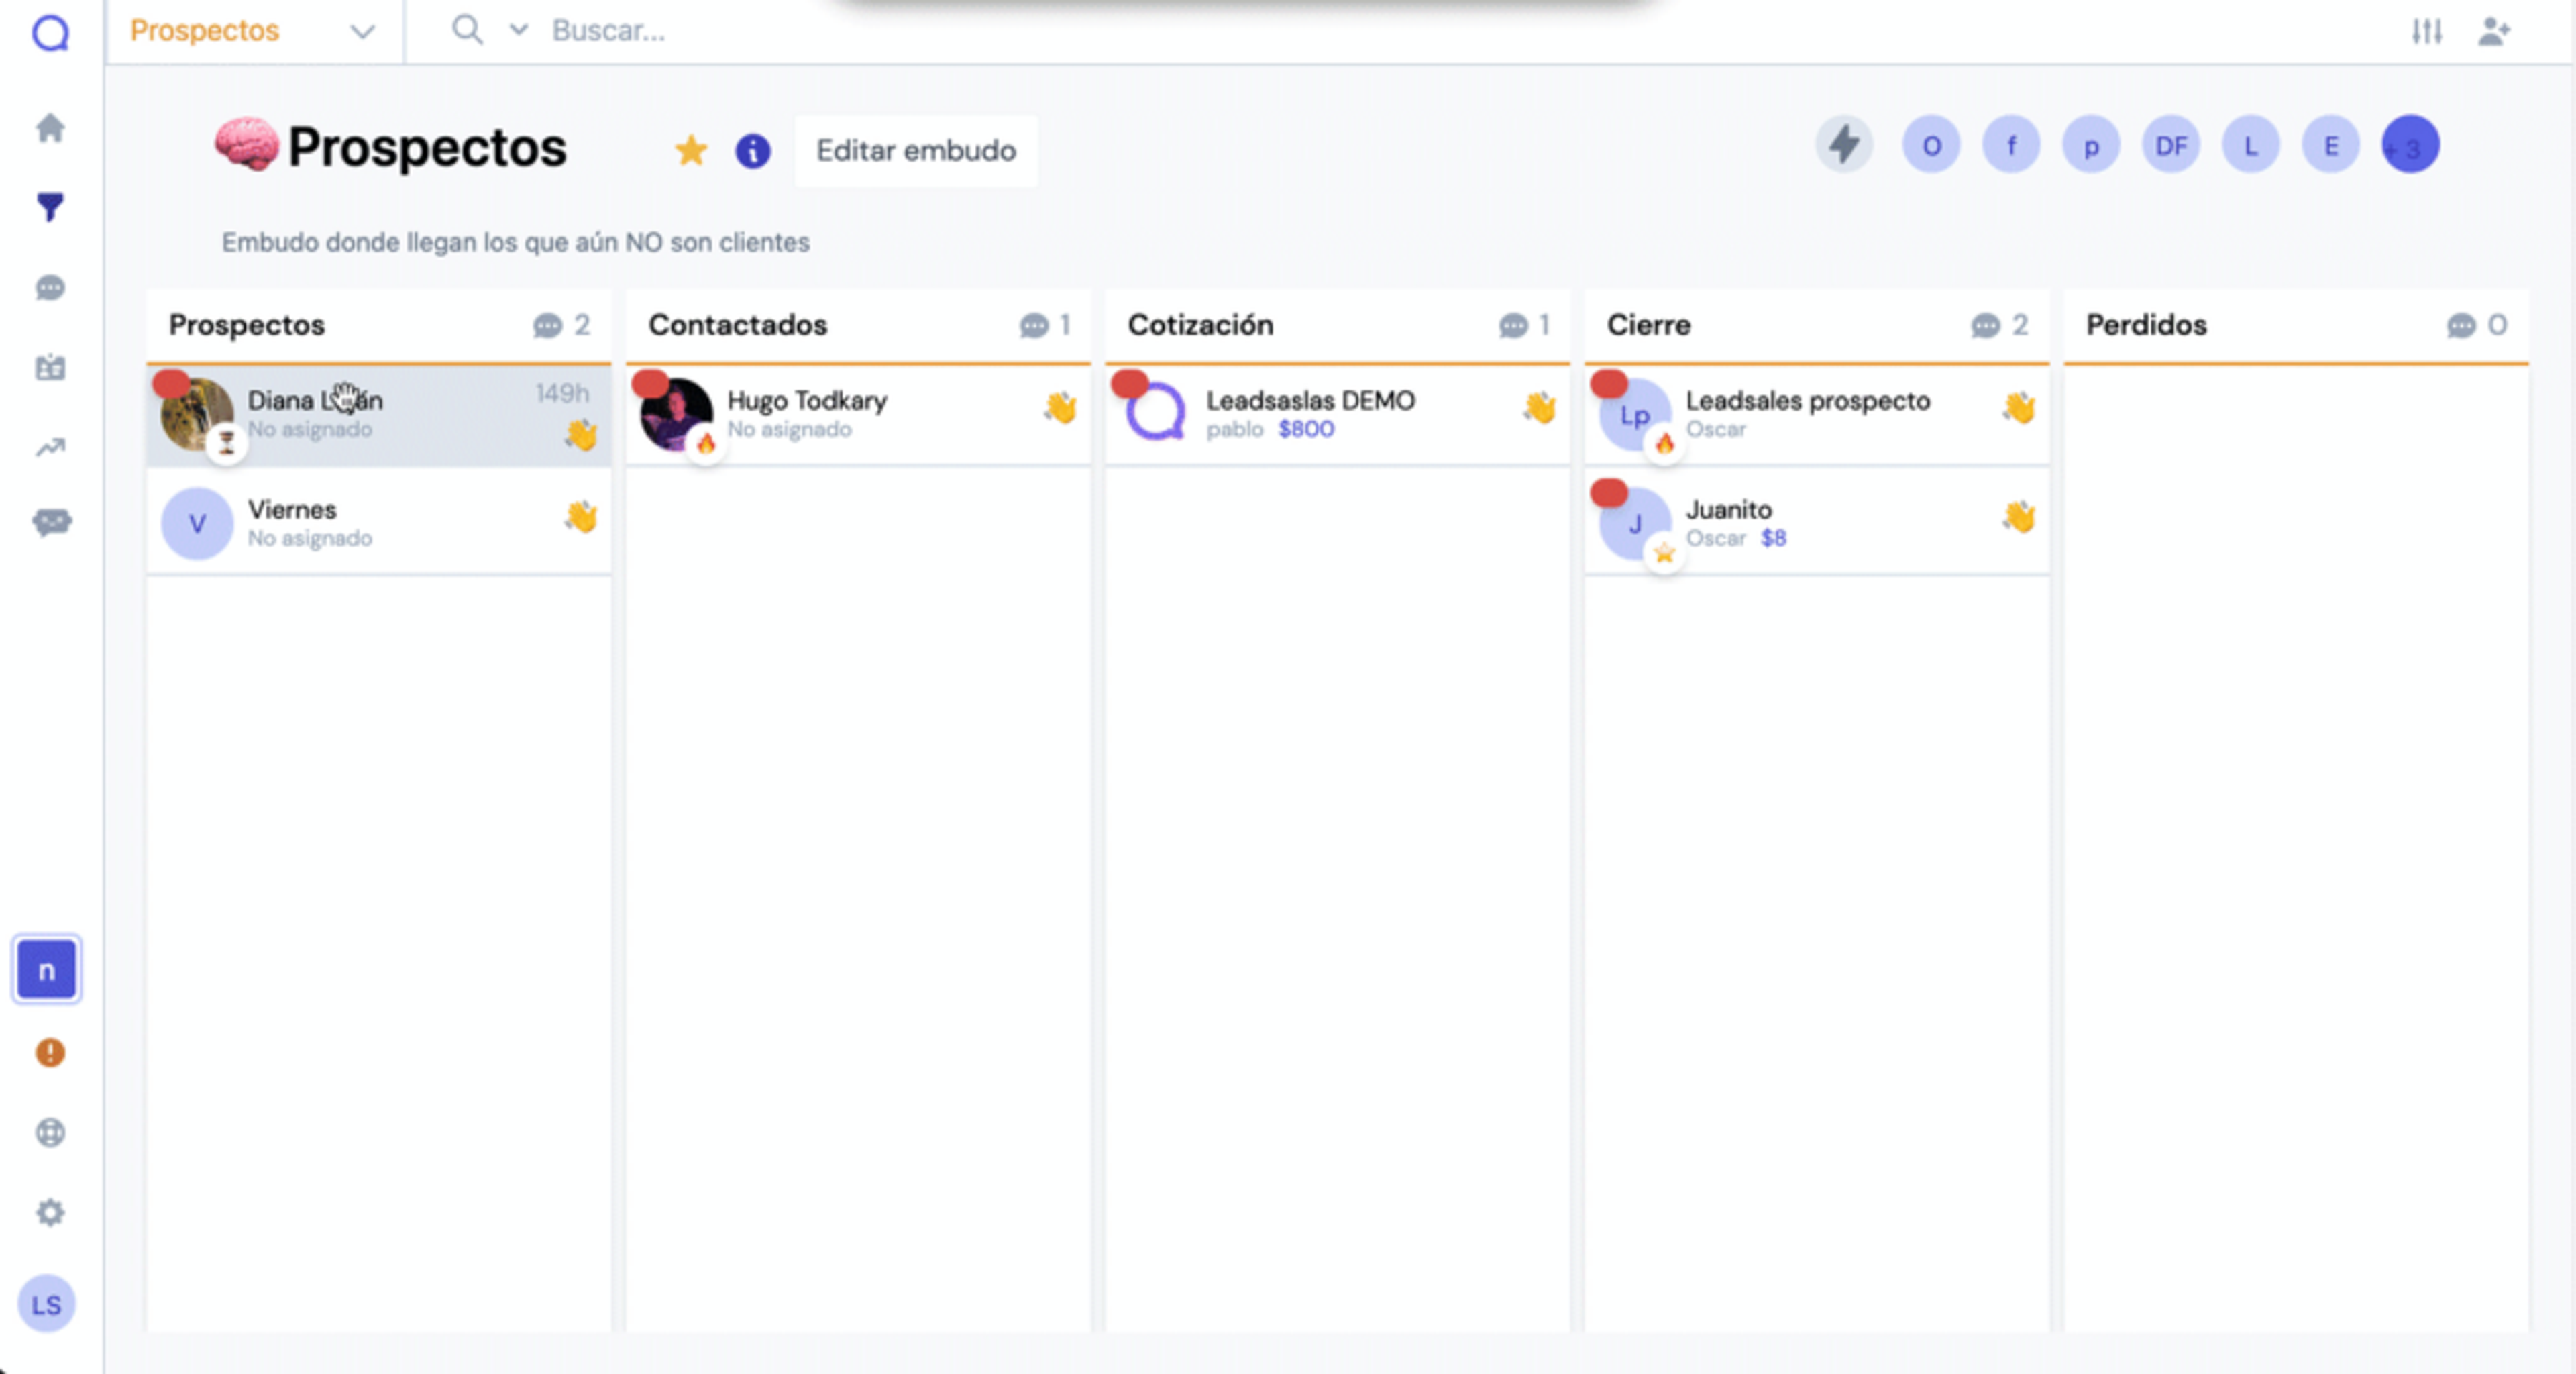Open the Leadsaslas DEMO lead card
The image size is (2576, 1374).
(1337, 415)
